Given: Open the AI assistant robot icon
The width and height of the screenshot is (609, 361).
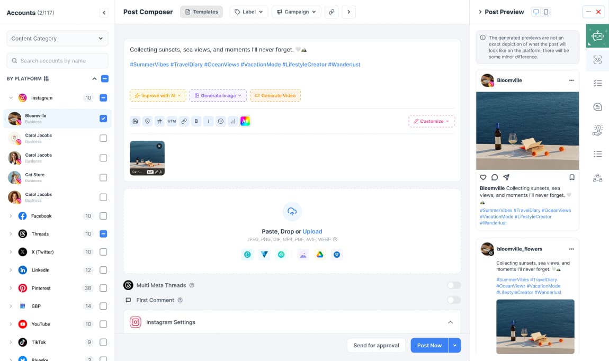Looking at the screenshot, I should point(597,35).
